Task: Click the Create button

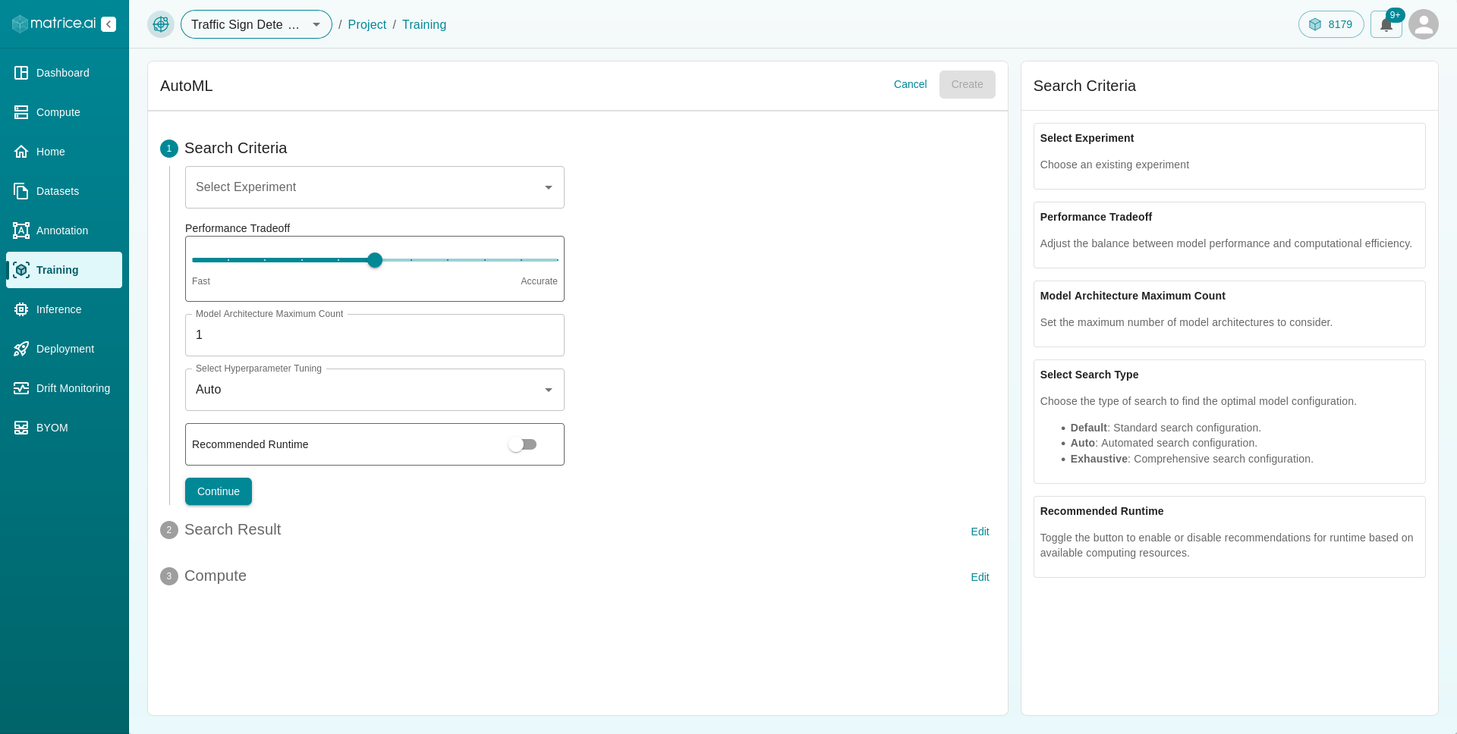Action: (967, 84)
